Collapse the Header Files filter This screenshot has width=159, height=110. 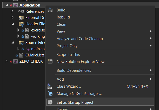pyautogui.click(x=13, y=24)
